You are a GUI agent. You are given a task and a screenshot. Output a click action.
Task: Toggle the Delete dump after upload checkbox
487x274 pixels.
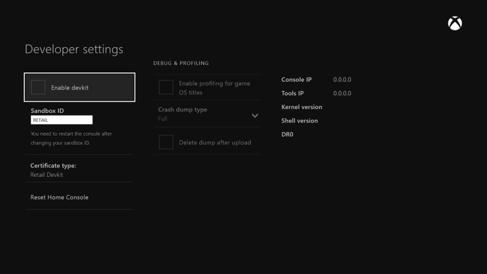[166, 142]
